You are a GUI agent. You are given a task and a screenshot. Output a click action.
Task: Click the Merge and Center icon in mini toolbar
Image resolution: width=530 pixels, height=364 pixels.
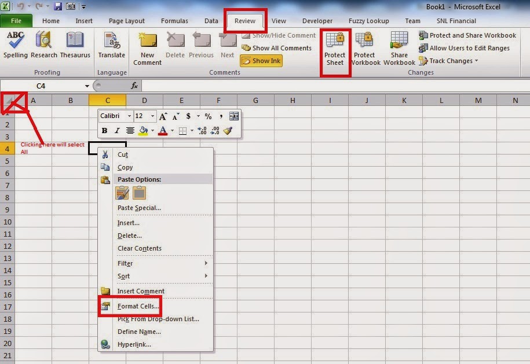tap(234, 116)
